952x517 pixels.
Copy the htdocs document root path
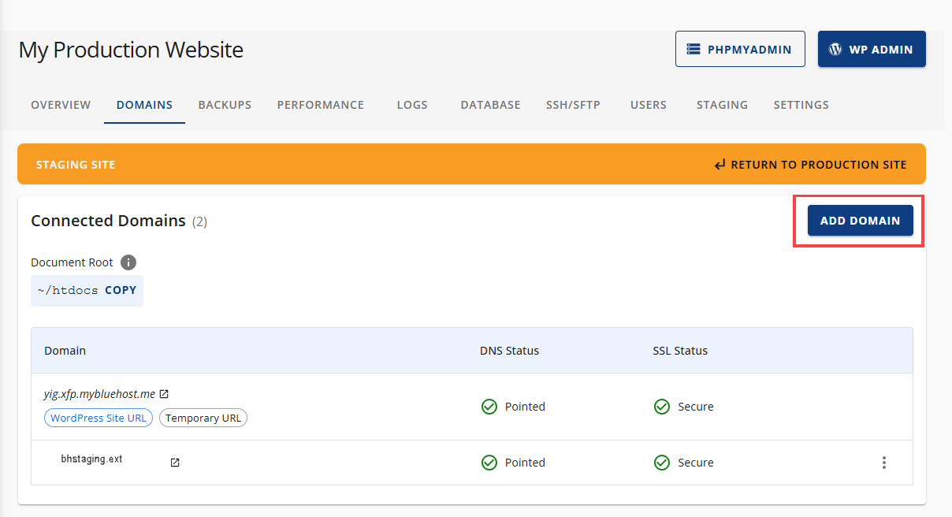point(121,290)
